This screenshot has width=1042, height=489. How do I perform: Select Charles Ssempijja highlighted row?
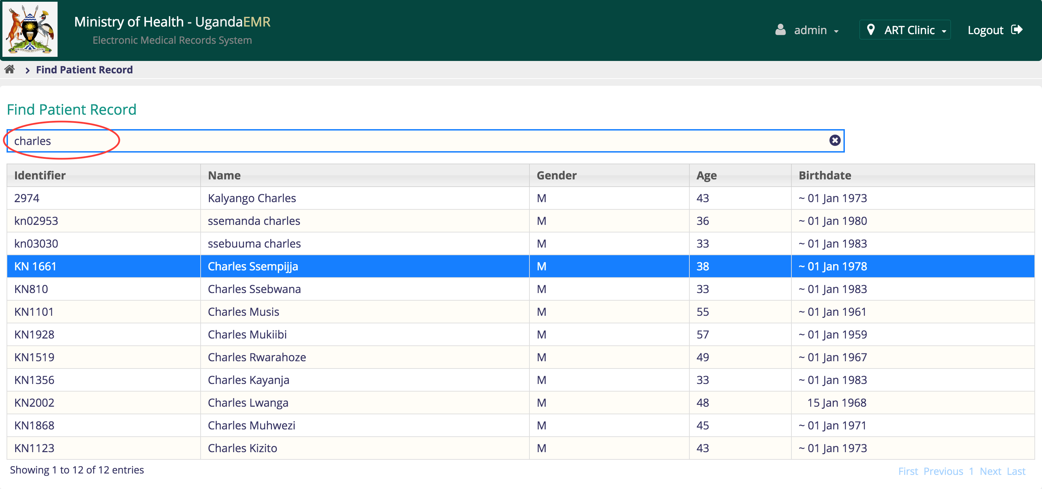(x=252, y=266)
